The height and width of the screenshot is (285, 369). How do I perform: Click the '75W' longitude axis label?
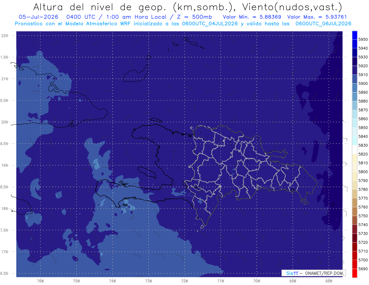(77, 281)
